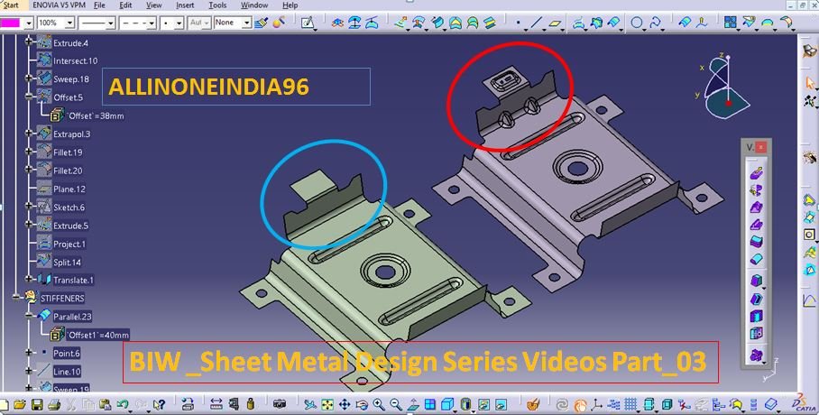Image resolution: width=819 pixels, height=415 pixels.
Task: Open the Edit menu
Action: [126, 5]
